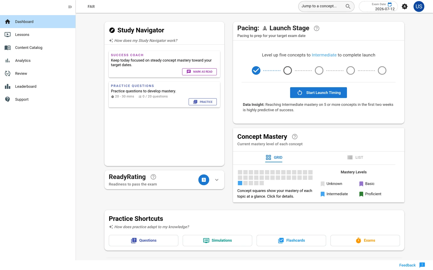This screenshot has height=270, width=433.
Task: Click the Practice button
Action: tap(203, 102)
